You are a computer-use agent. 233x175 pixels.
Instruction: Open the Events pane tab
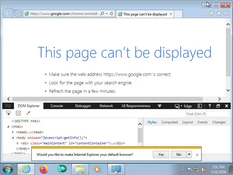[x=202, y=122]
